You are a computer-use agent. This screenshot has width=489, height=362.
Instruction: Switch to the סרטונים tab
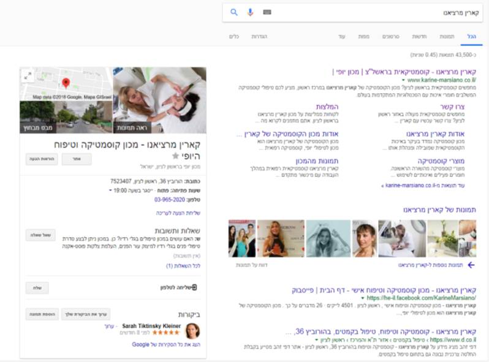pos(391,37)
